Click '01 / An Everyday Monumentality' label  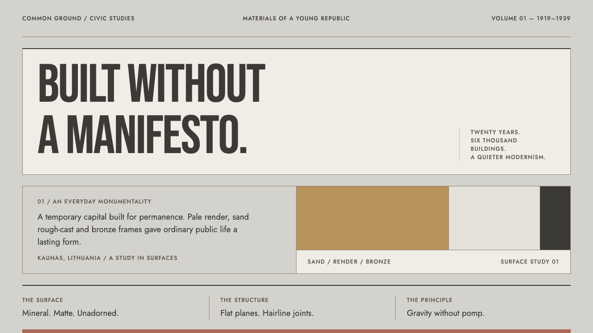[95, 202]
